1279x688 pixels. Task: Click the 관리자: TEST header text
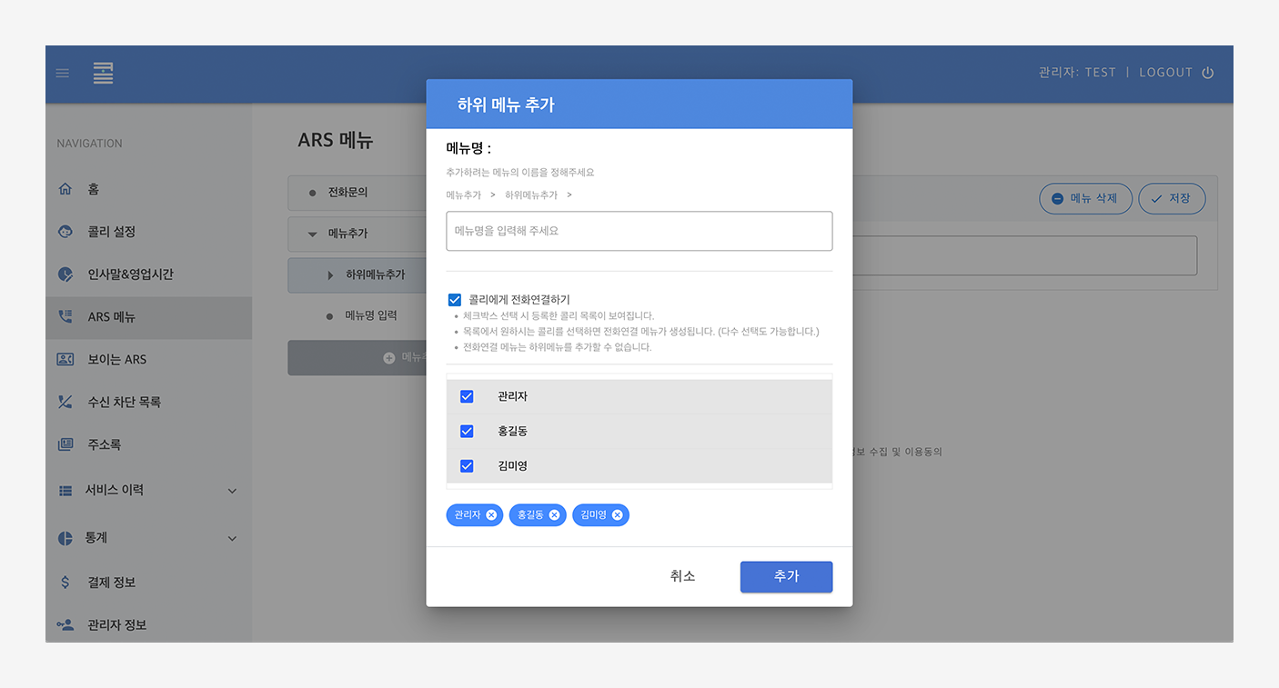(1077, 73)
